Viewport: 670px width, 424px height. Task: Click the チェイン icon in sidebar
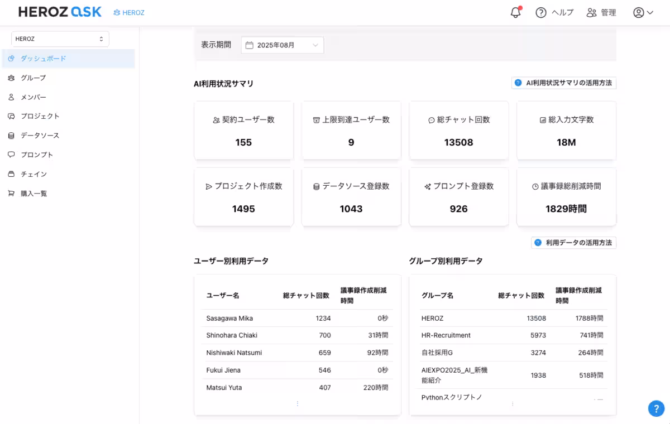(x=11, y=174)
